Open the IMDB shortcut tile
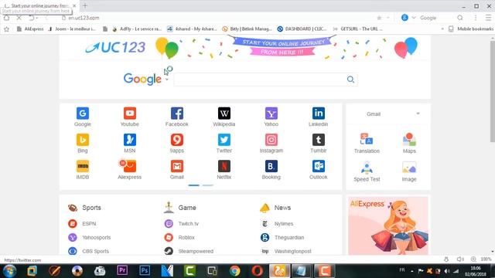495x278 pixels. pyautogui.click(x=83, y=170)
